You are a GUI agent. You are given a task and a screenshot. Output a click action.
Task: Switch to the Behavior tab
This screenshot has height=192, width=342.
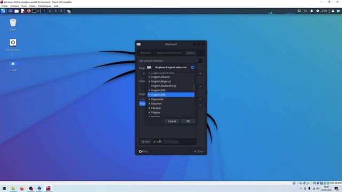[145, 53]
